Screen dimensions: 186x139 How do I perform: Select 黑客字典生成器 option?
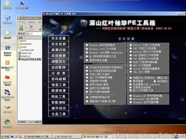(97, 60)
